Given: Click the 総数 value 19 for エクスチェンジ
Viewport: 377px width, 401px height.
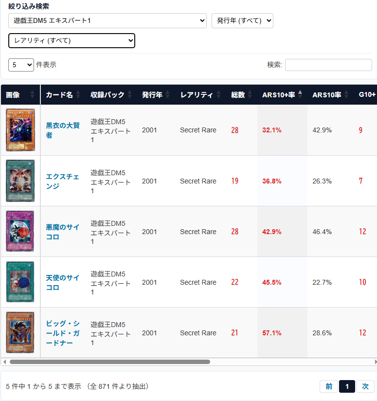Looking at the screenshot, I should pos(234,181).
